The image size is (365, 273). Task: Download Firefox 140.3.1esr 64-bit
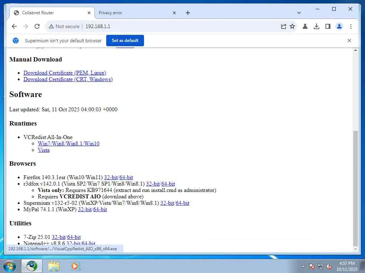point(126,178)
